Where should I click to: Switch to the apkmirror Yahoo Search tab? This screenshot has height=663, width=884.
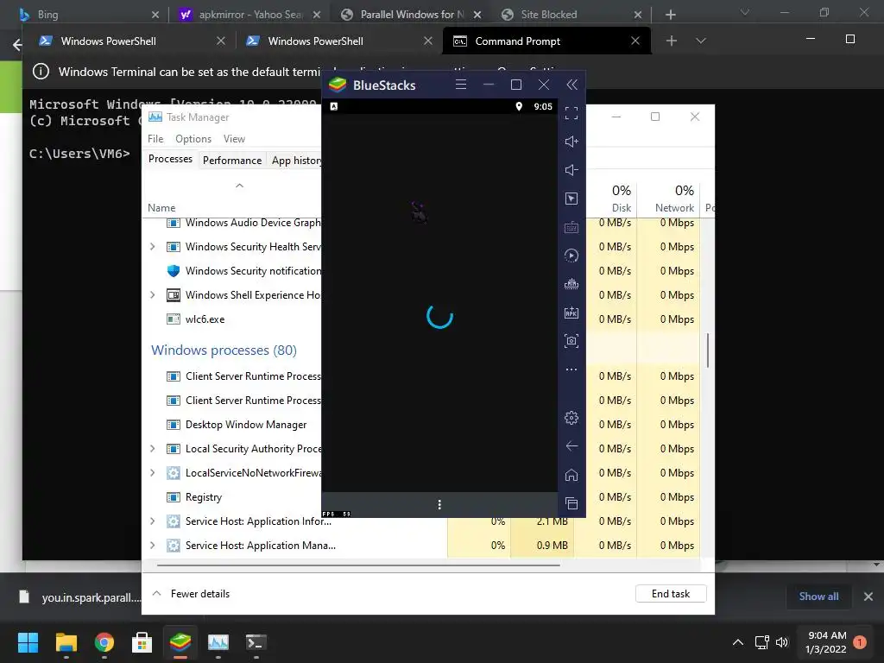pyautogui.click(x=250, y=14)
